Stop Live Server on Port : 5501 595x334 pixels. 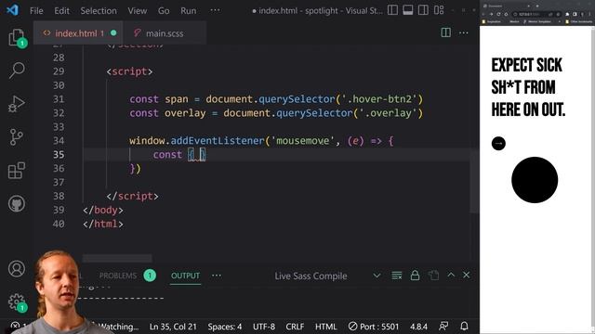pyautogui.click(x=374, y=327)
